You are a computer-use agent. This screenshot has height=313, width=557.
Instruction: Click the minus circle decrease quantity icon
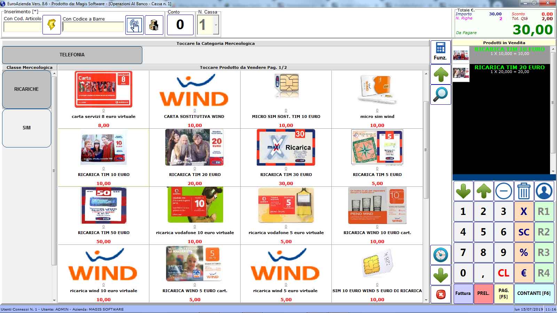coord(503,191)
